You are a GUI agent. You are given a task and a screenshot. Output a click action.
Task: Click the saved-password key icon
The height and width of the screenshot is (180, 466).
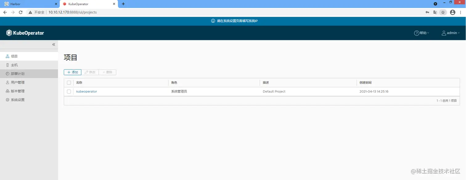tap(427, 12)
